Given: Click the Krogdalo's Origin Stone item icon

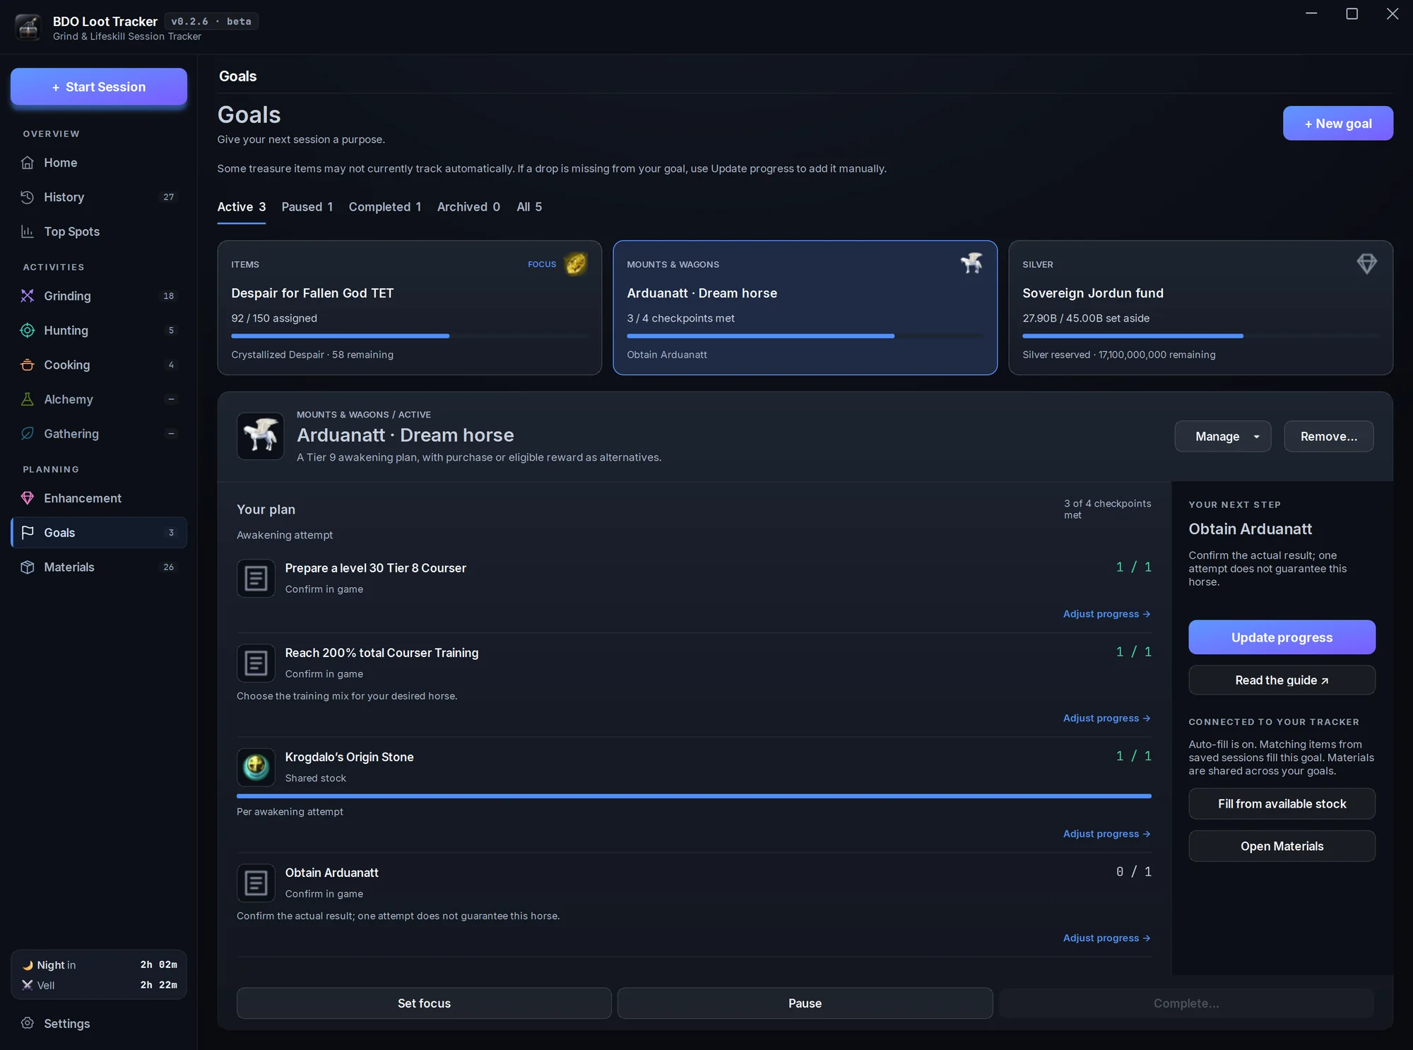Looking at the screenshot, I should click(x=256, y=767).
